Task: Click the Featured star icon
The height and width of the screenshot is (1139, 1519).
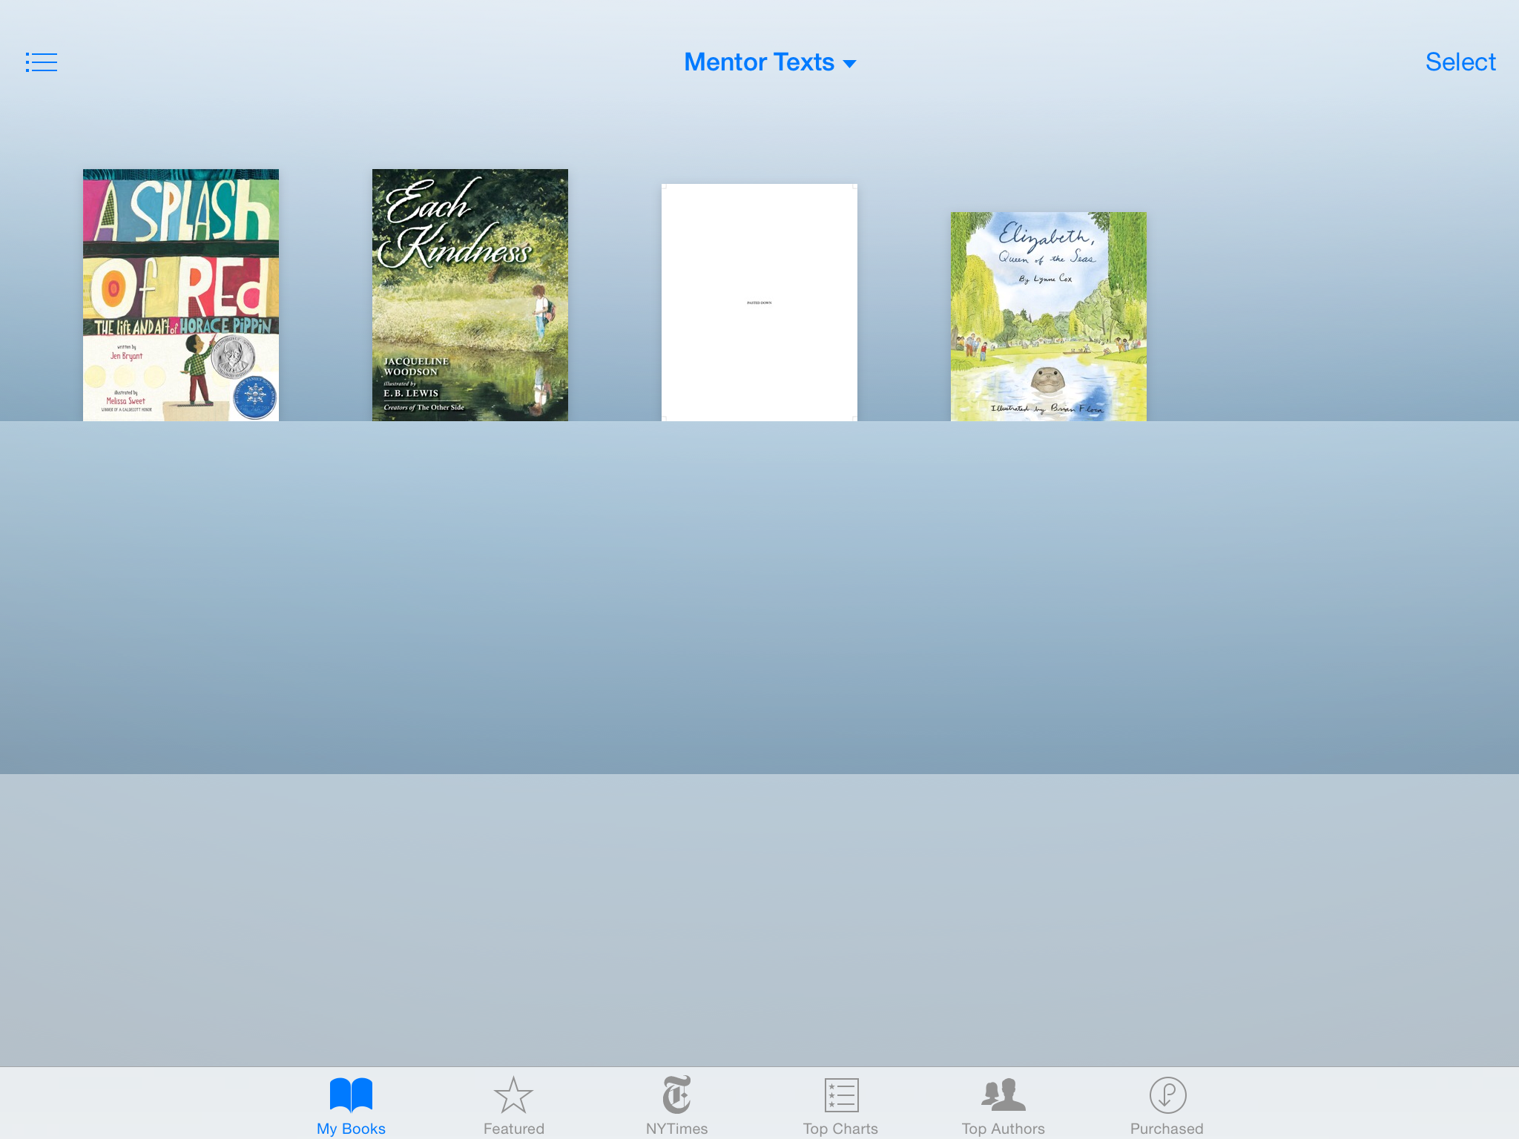Action: (513, 1095)
